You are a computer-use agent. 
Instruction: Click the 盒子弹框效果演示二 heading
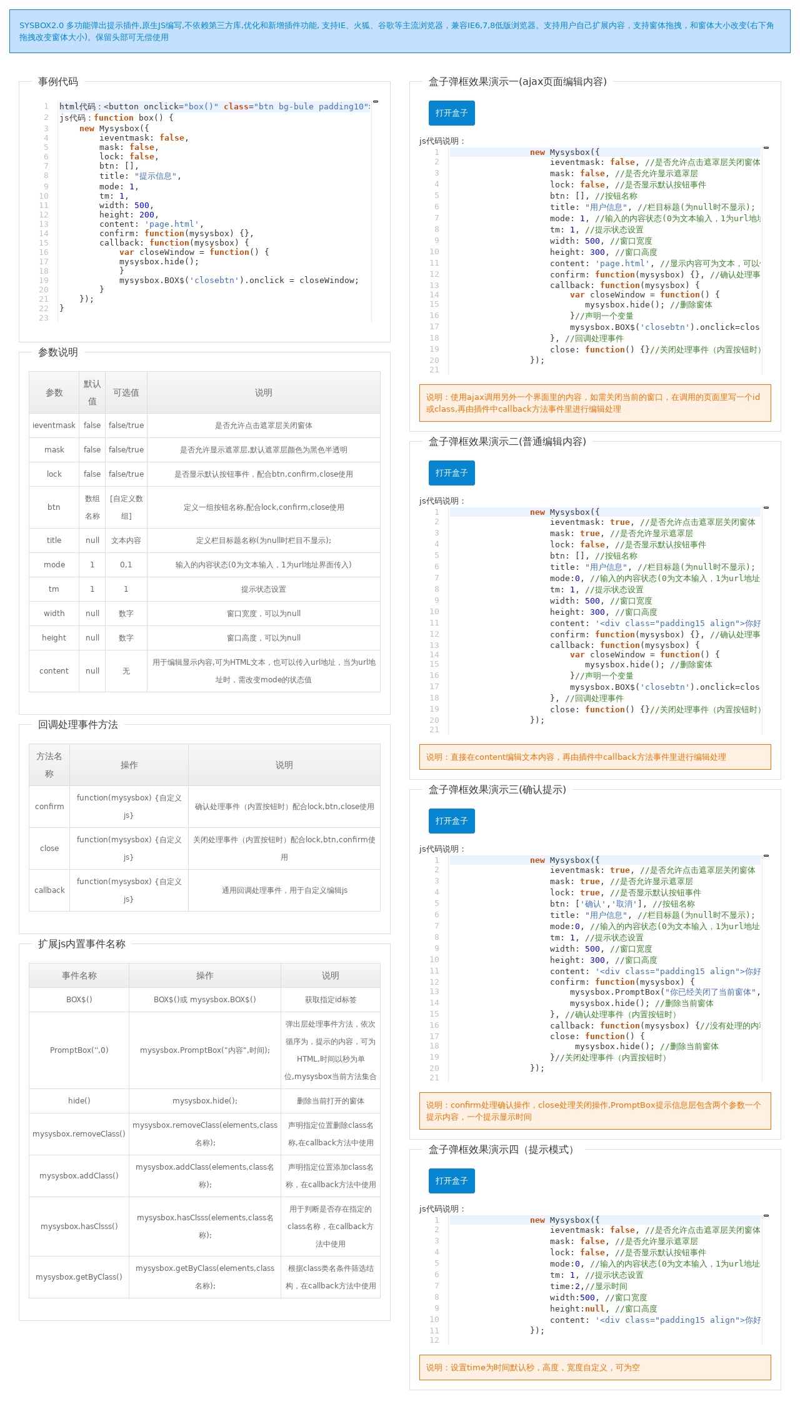507,442
